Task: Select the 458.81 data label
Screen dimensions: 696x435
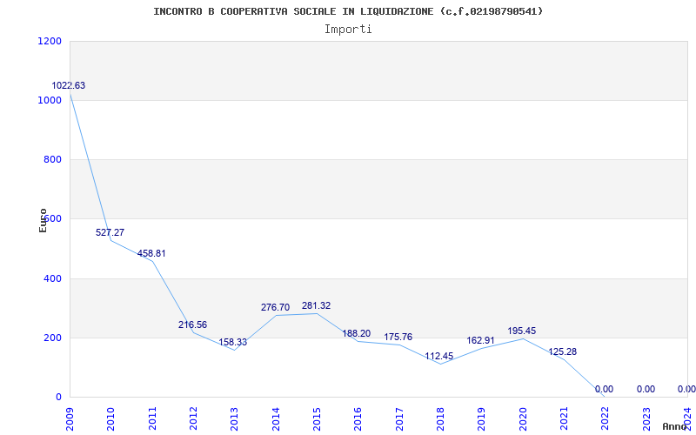Action: [x=151, y=253]
